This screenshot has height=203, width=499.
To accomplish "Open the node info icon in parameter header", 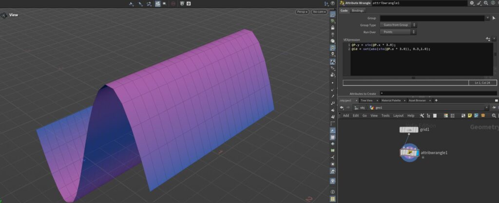I will pyautogui.click(x=494, y=3).
